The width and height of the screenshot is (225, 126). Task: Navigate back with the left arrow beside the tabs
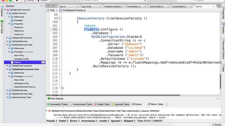click(x=48, y=6)
